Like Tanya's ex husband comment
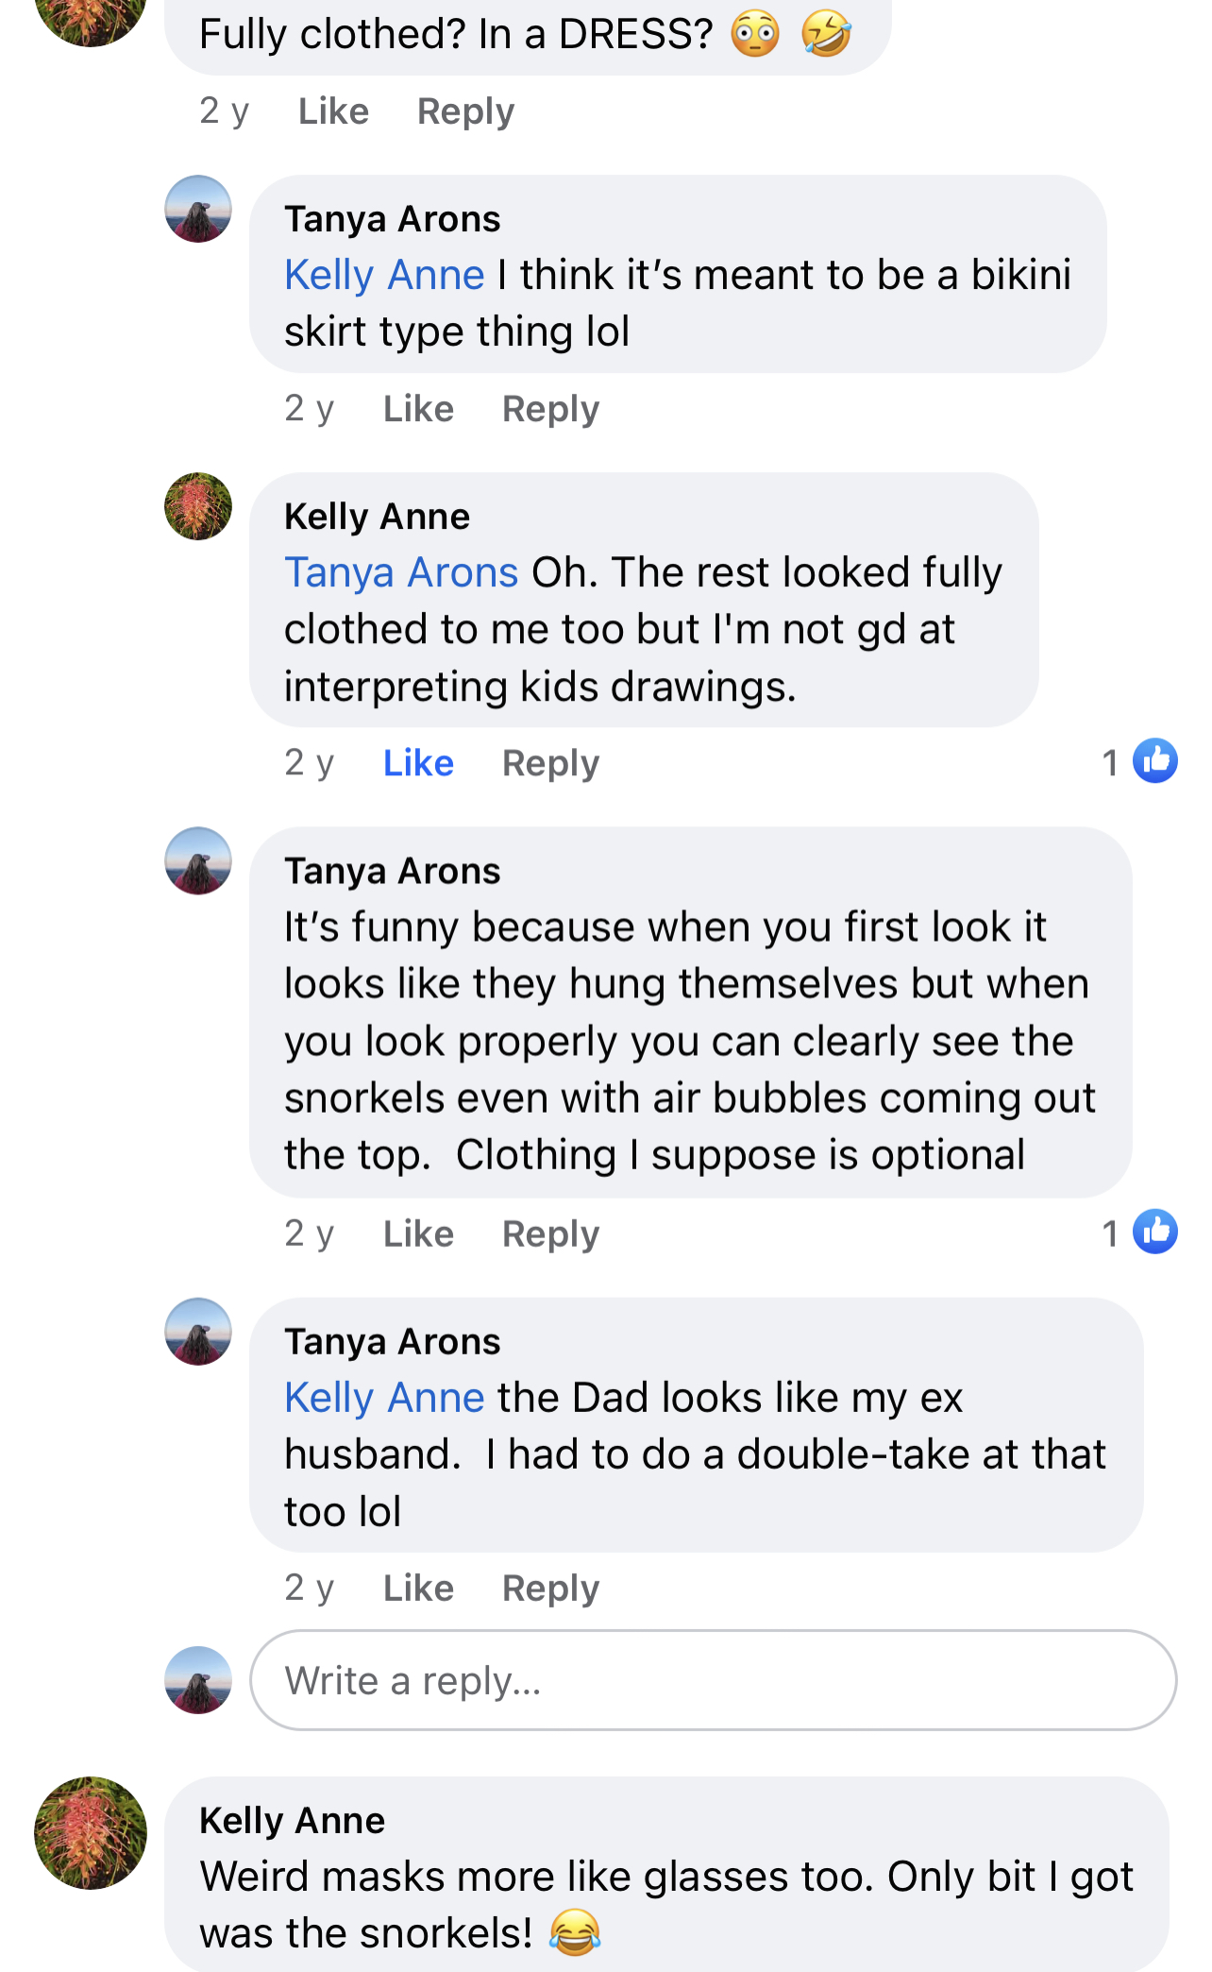 pos(418,1589)
